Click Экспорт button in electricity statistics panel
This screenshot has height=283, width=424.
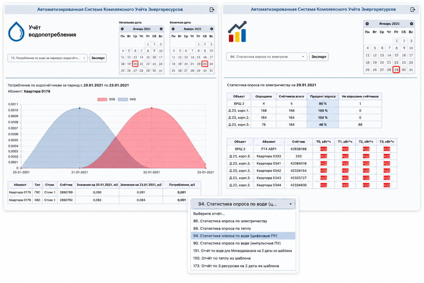pos(319,57)
